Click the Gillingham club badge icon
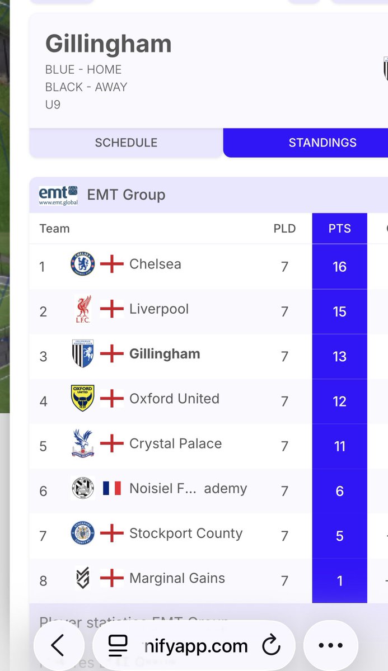Viewport: 388px width, 671px height. tap(83, 354)
